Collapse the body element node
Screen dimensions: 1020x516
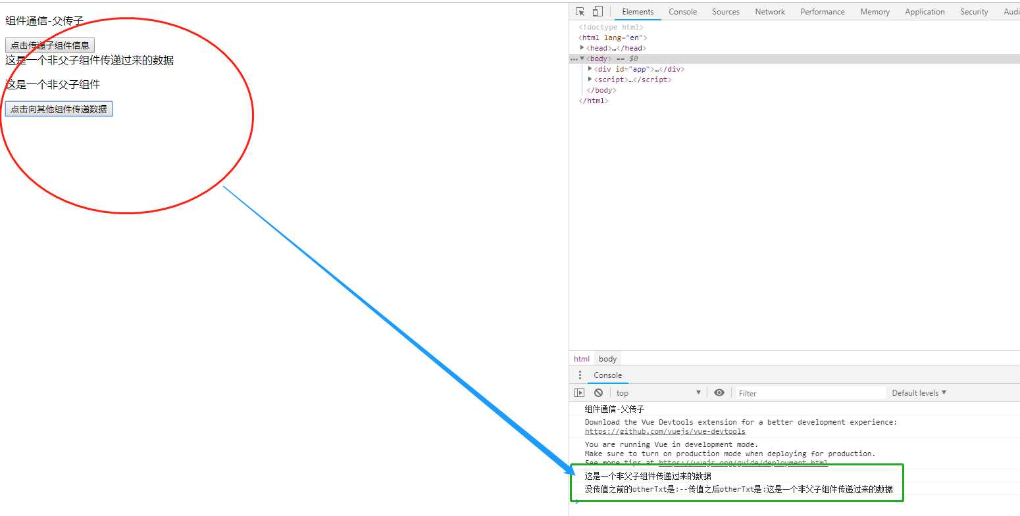(582, 59)
